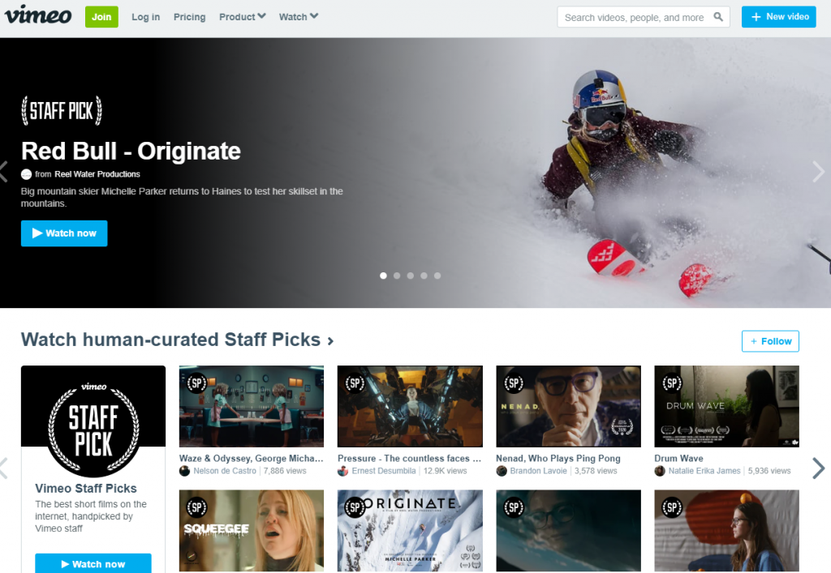Open the Squeegee video thumbnail
The width and height of the screenshot is (831, 573).
pyautogui.click(x=252, y=531)
